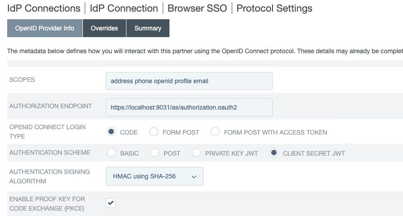Focus the Authorization Endpoint field
403x216 pixels.
pyautogui.click(x=189, y=107)
